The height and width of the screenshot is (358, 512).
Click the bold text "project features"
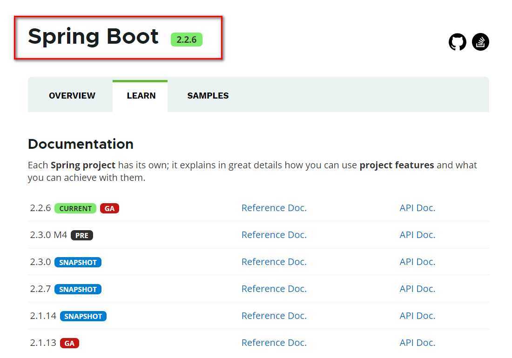[397, 166]
